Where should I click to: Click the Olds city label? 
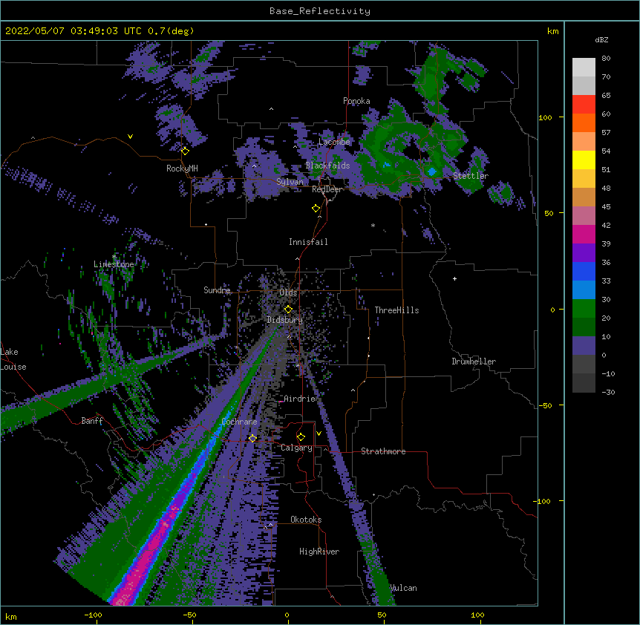click(x=288, y=292)
